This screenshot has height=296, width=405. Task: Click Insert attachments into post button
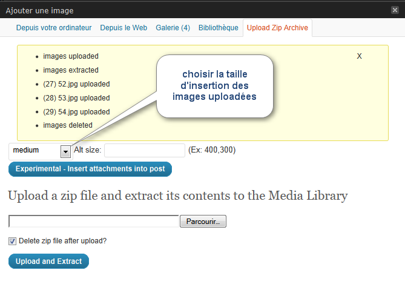pyautogui.click(x=90, y=169)
